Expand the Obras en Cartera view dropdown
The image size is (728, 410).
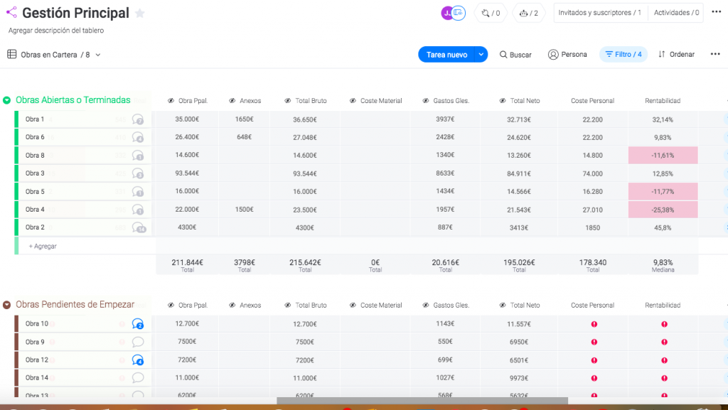[x=98, y=55]
